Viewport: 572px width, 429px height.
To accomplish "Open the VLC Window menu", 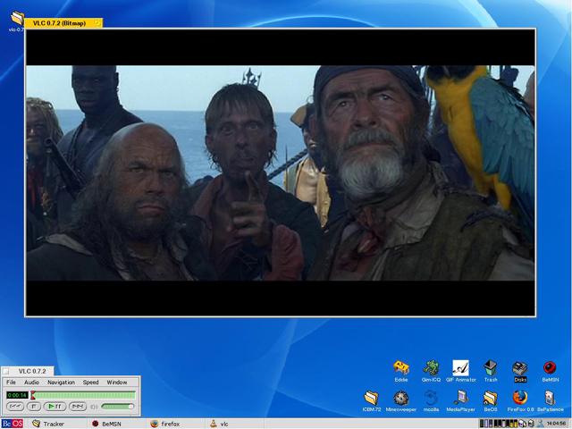I will click(x=117, y=382).
